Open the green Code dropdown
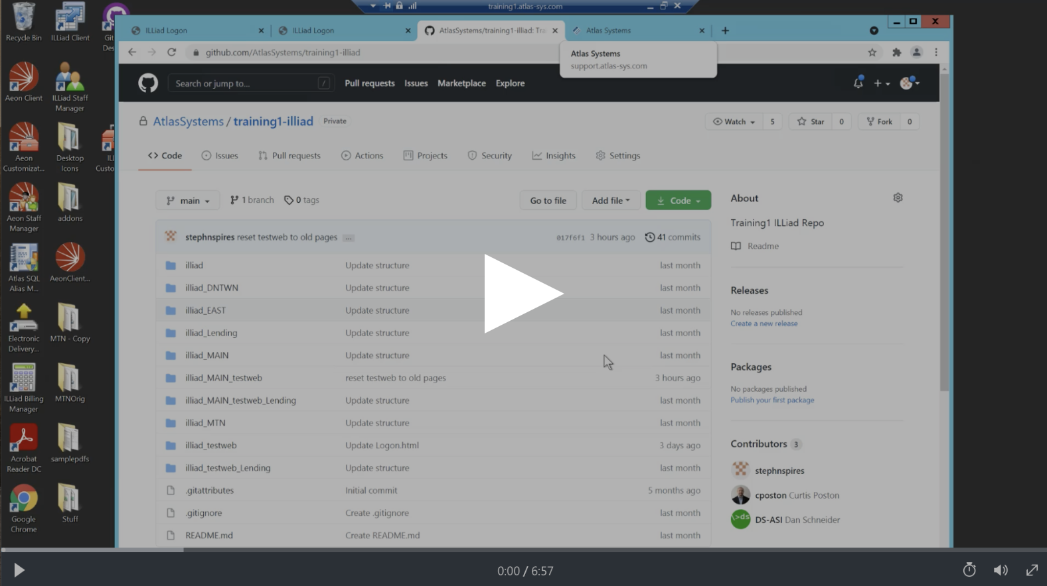 tap(678, 201)
